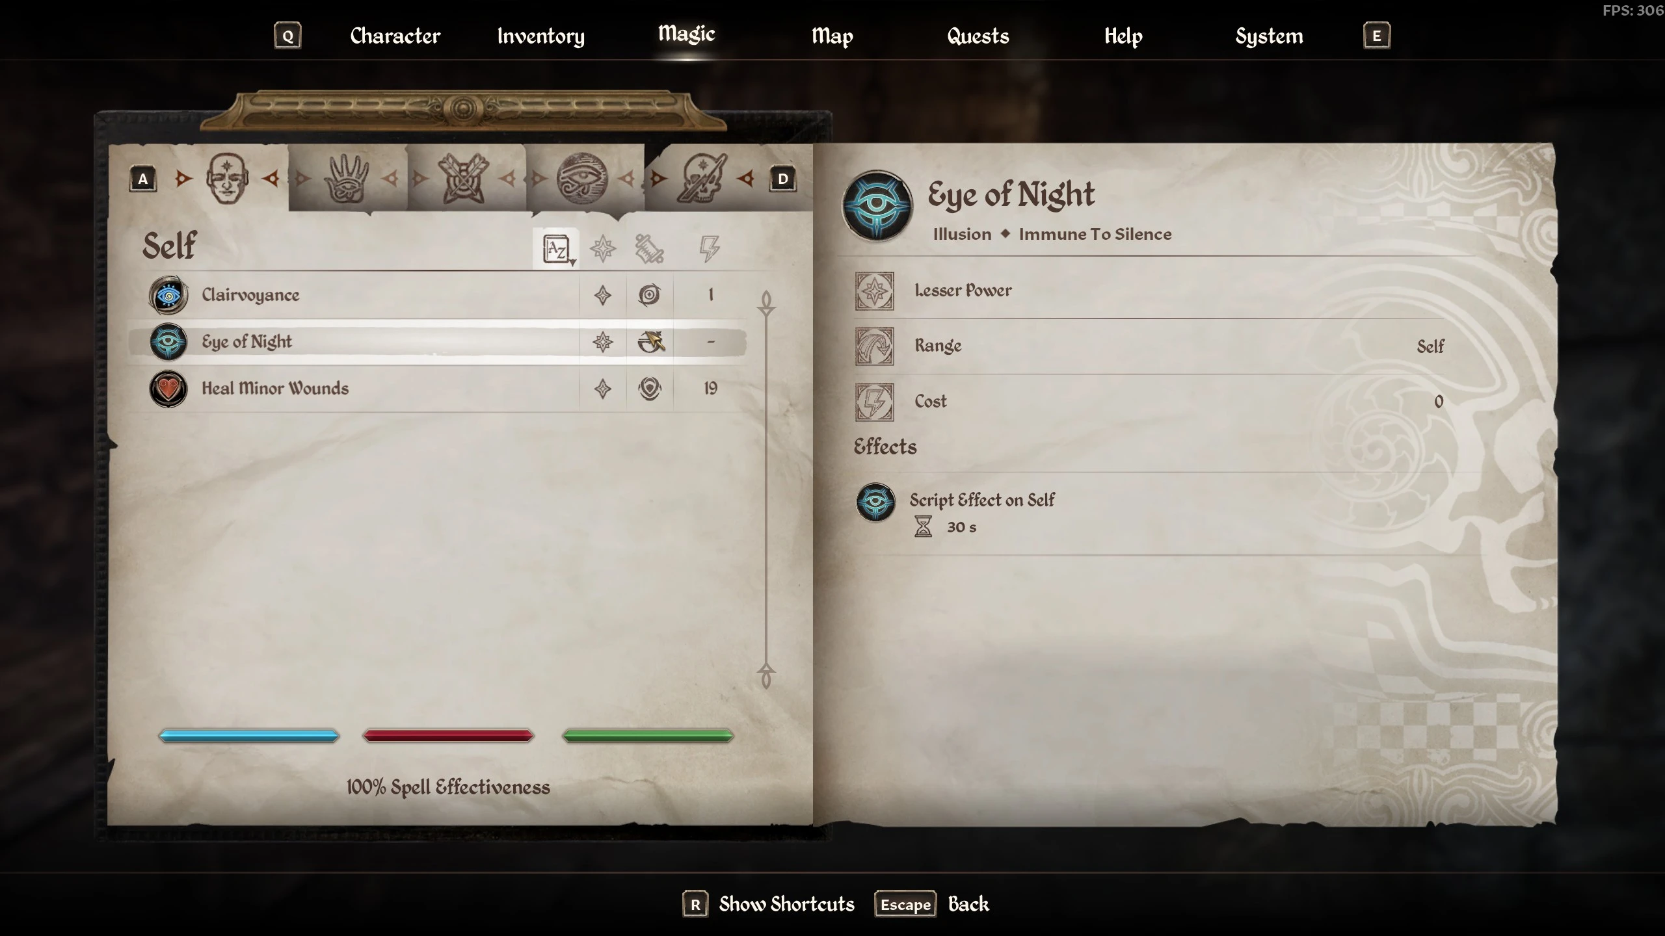Click the D key next-category arrow

(782, 179)
